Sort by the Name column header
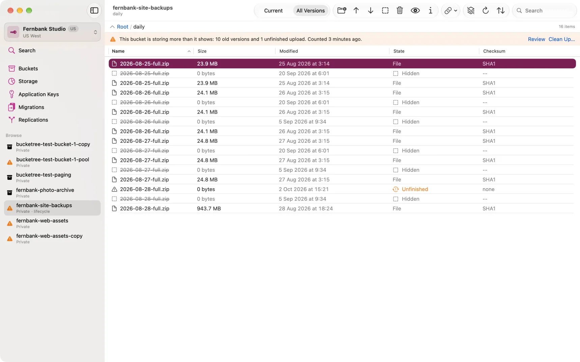 click(151, 51)
